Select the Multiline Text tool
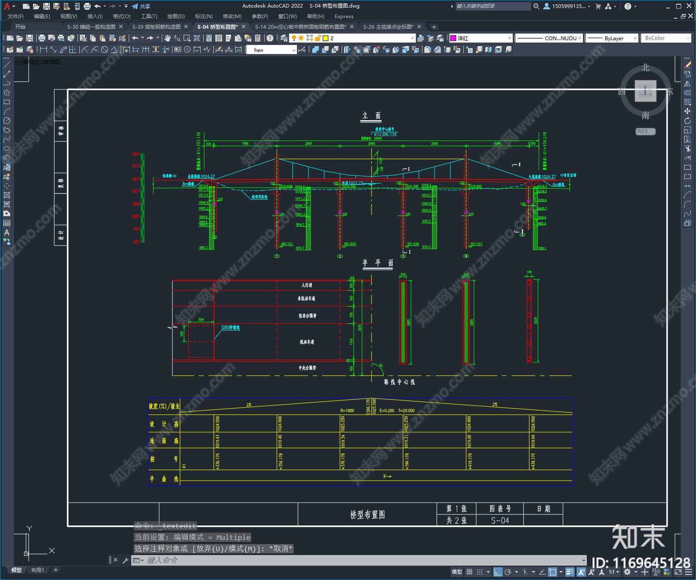 7,232
